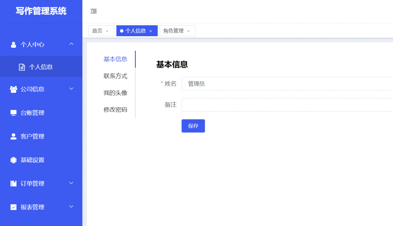Expand the 订单管理 menu chevron
393x226 pixels.
coord(71,183)
